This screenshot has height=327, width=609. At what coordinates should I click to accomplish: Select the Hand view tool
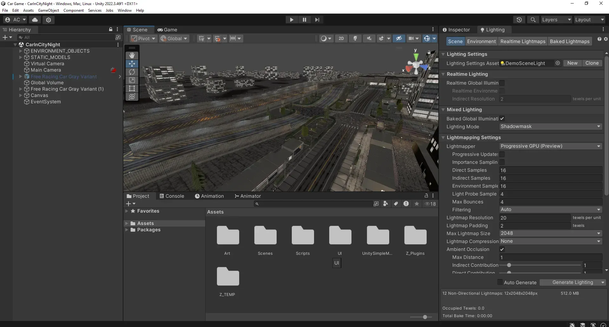pyautogui.click(x=132, y=55)
